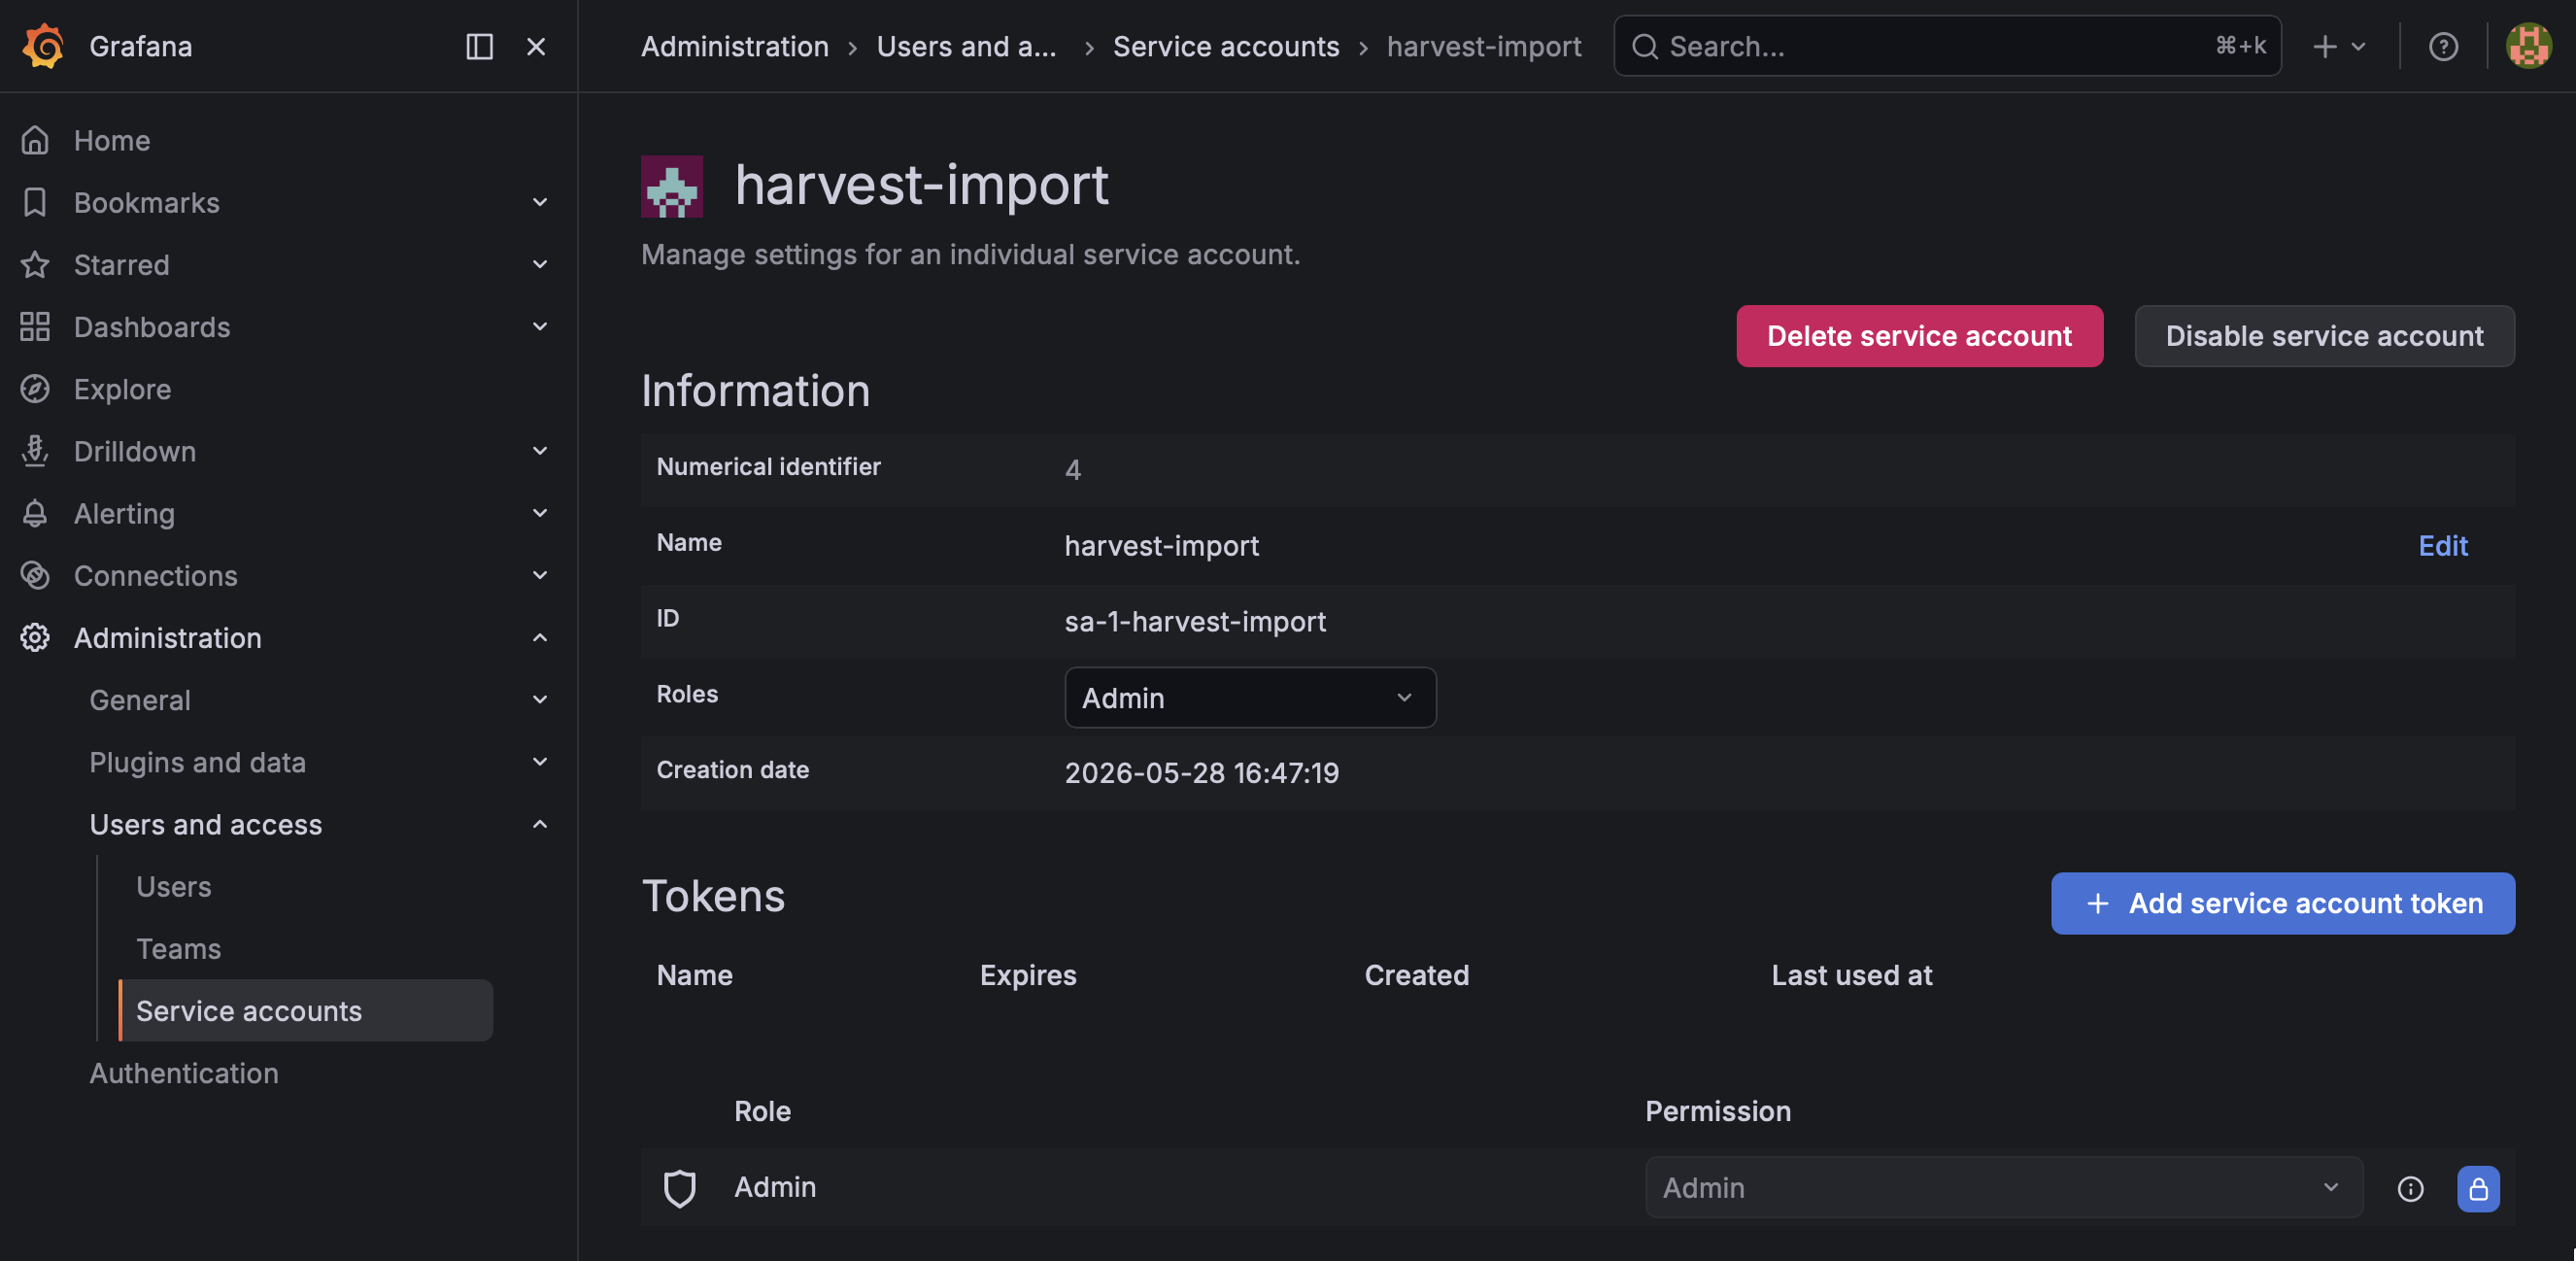2576x1261 pixels.
Task: Open the Help question mark icon
Action: coord(2443,46)
